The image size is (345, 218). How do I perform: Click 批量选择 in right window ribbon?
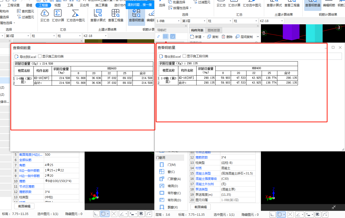tap(177, 2)
